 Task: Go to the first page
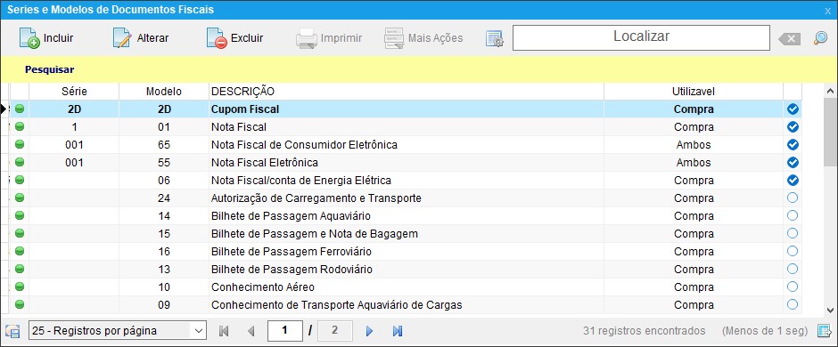pyautogui.click(x=224, y=331)
